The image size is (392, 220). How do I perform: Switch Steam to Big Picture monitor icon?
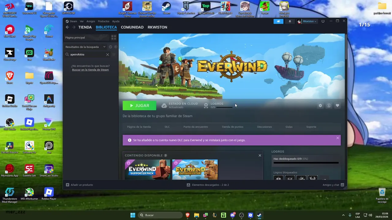[x=323, y=21]
